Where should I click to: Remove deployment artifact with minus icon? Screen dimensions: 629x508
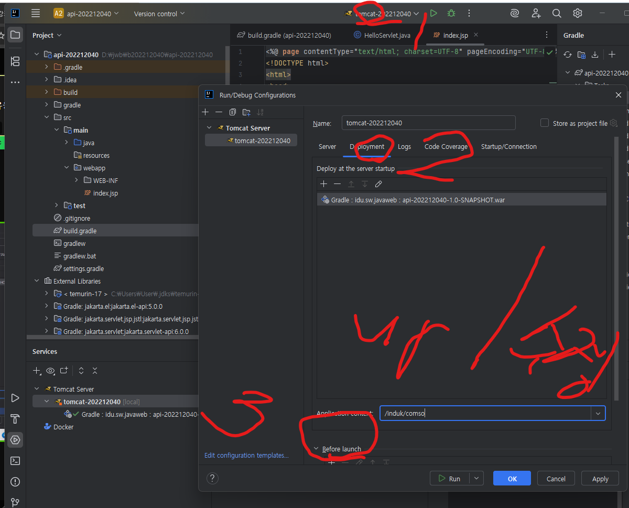tap(338, 184)
